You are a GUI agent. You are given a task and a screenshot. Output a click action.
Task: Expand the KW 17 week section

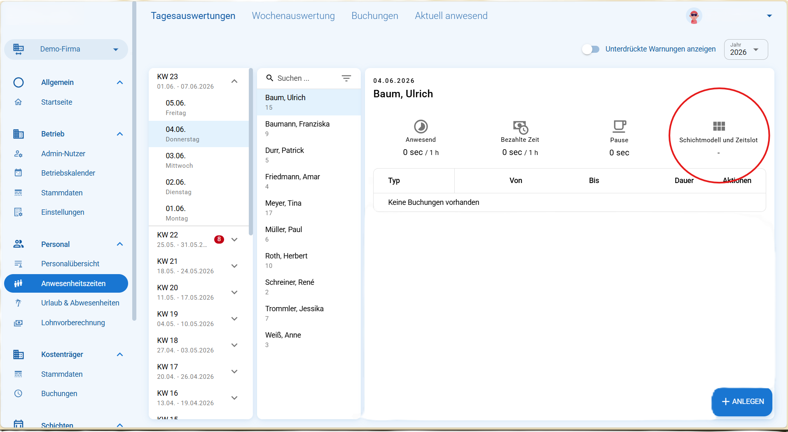(x=234, y=371)
